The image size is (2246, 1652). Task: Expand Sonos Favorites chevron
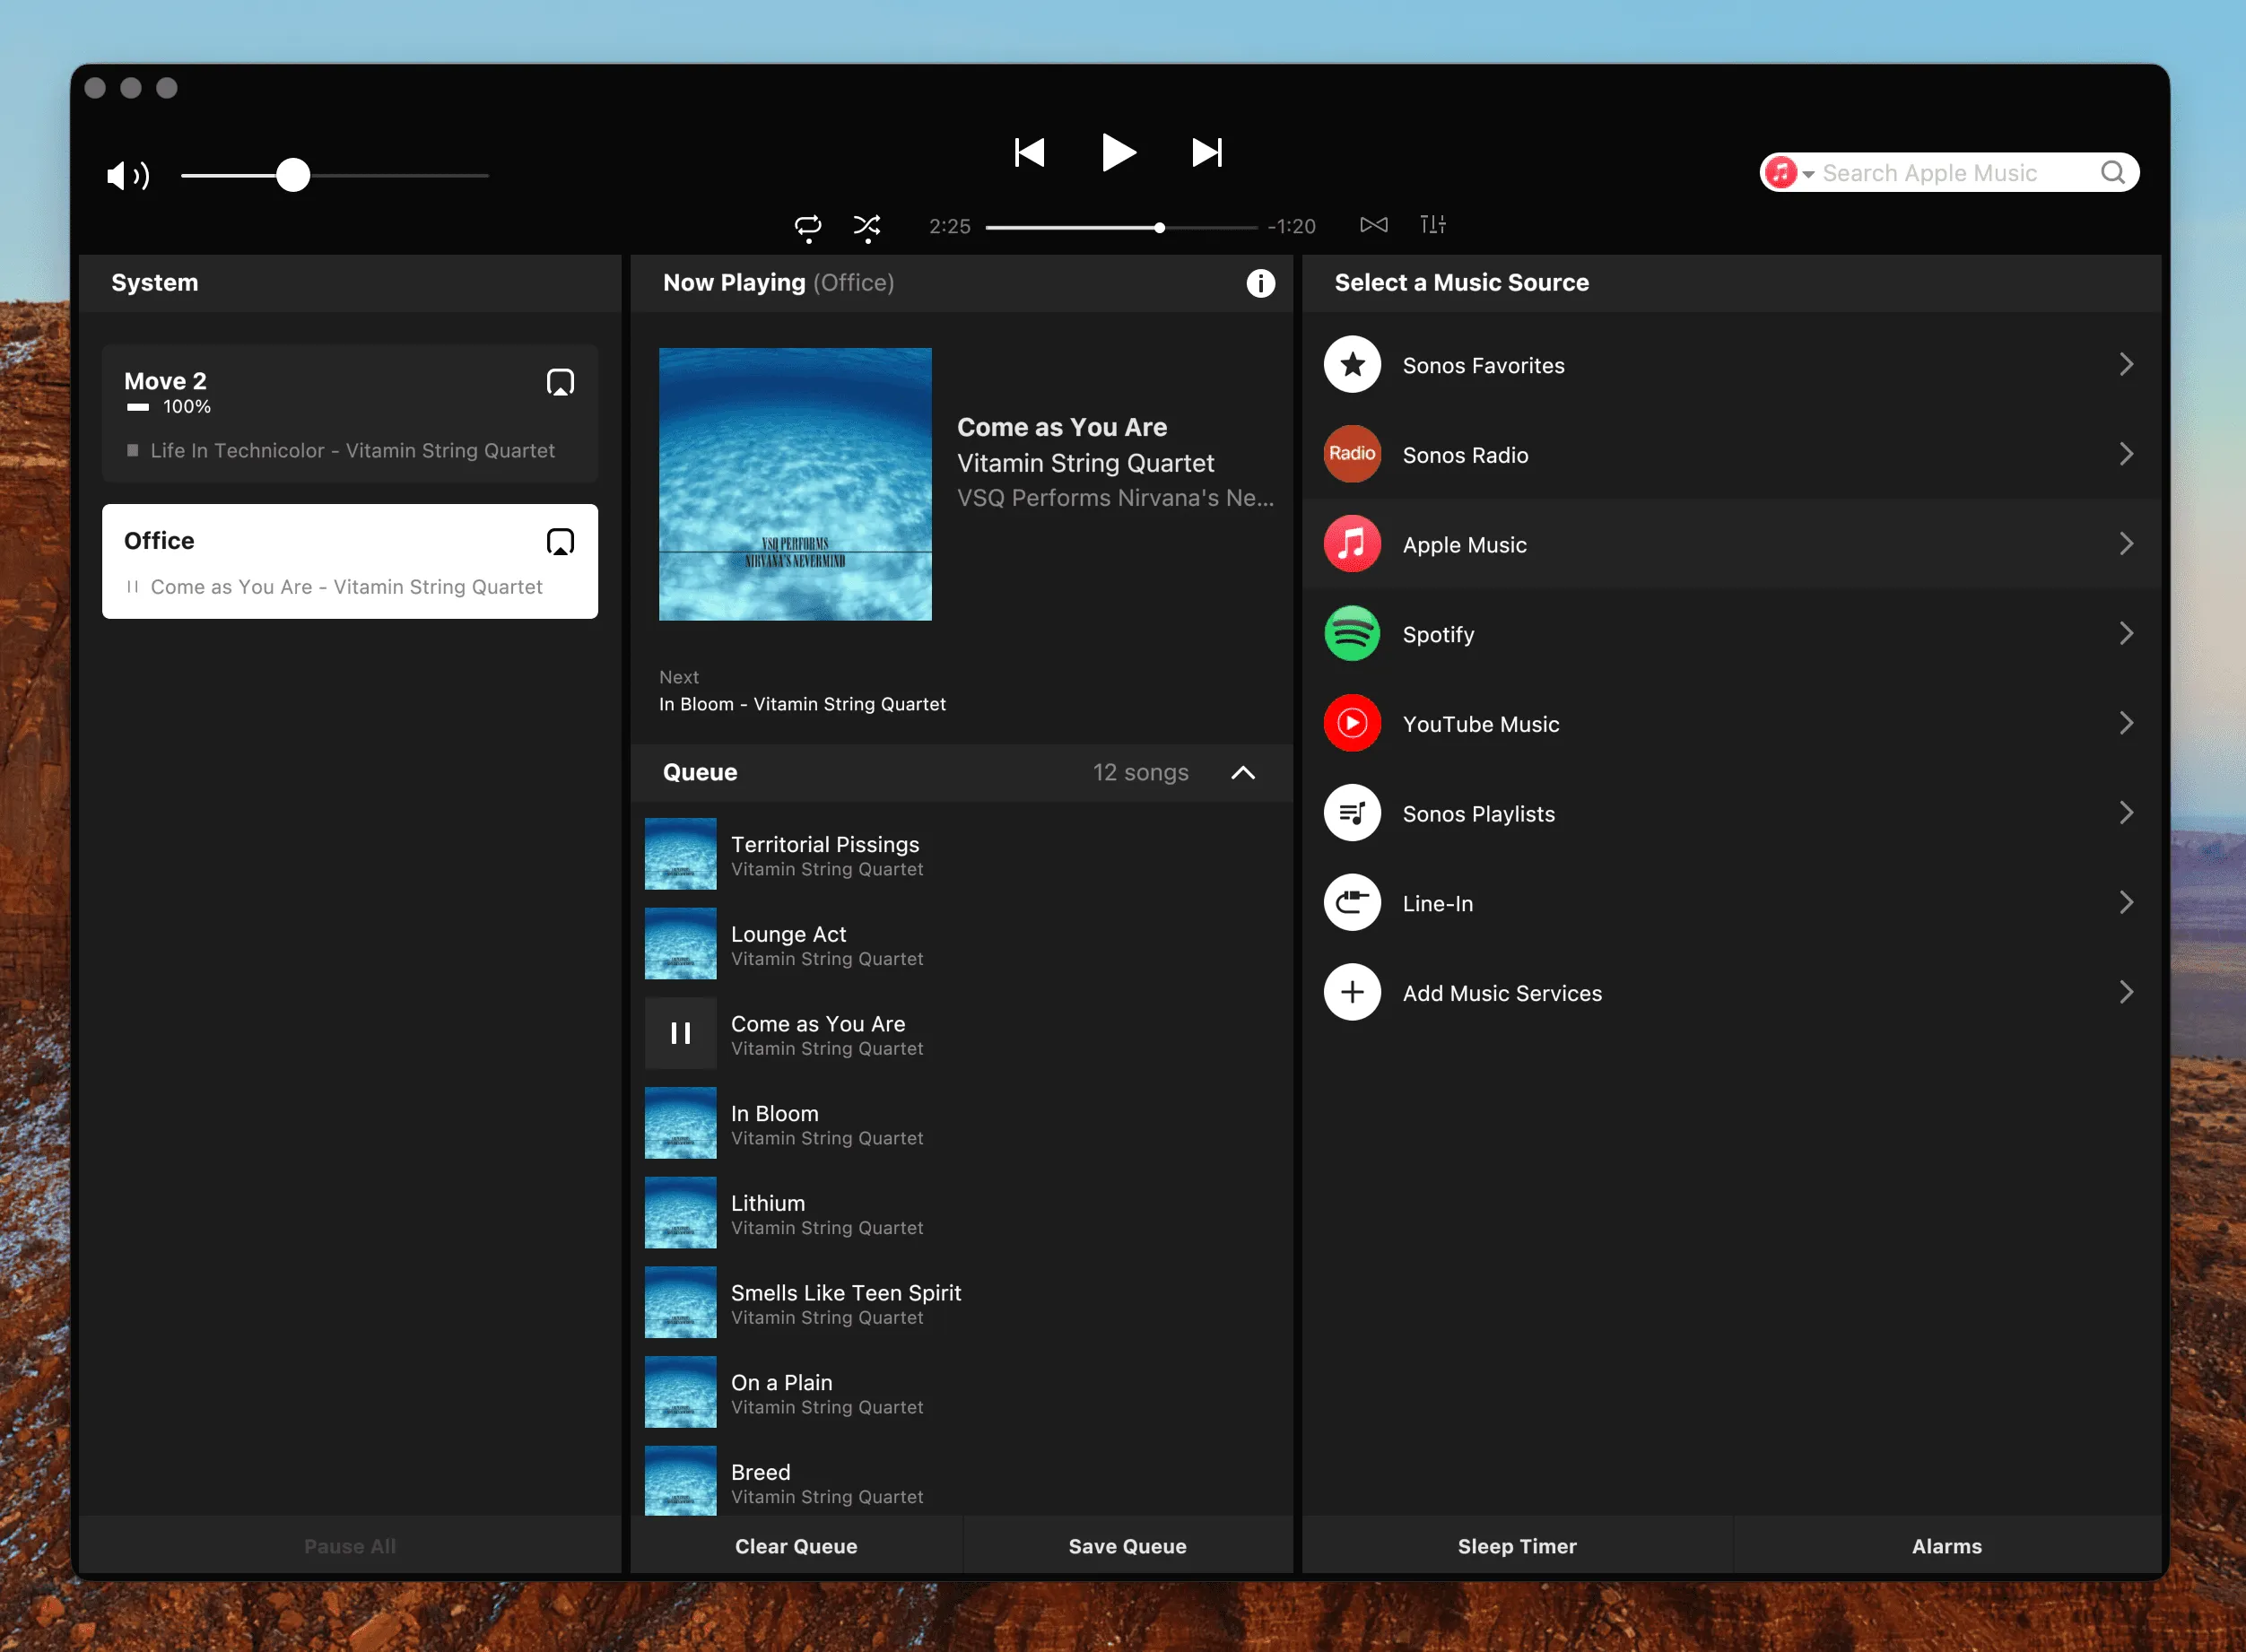point(2126,365)
